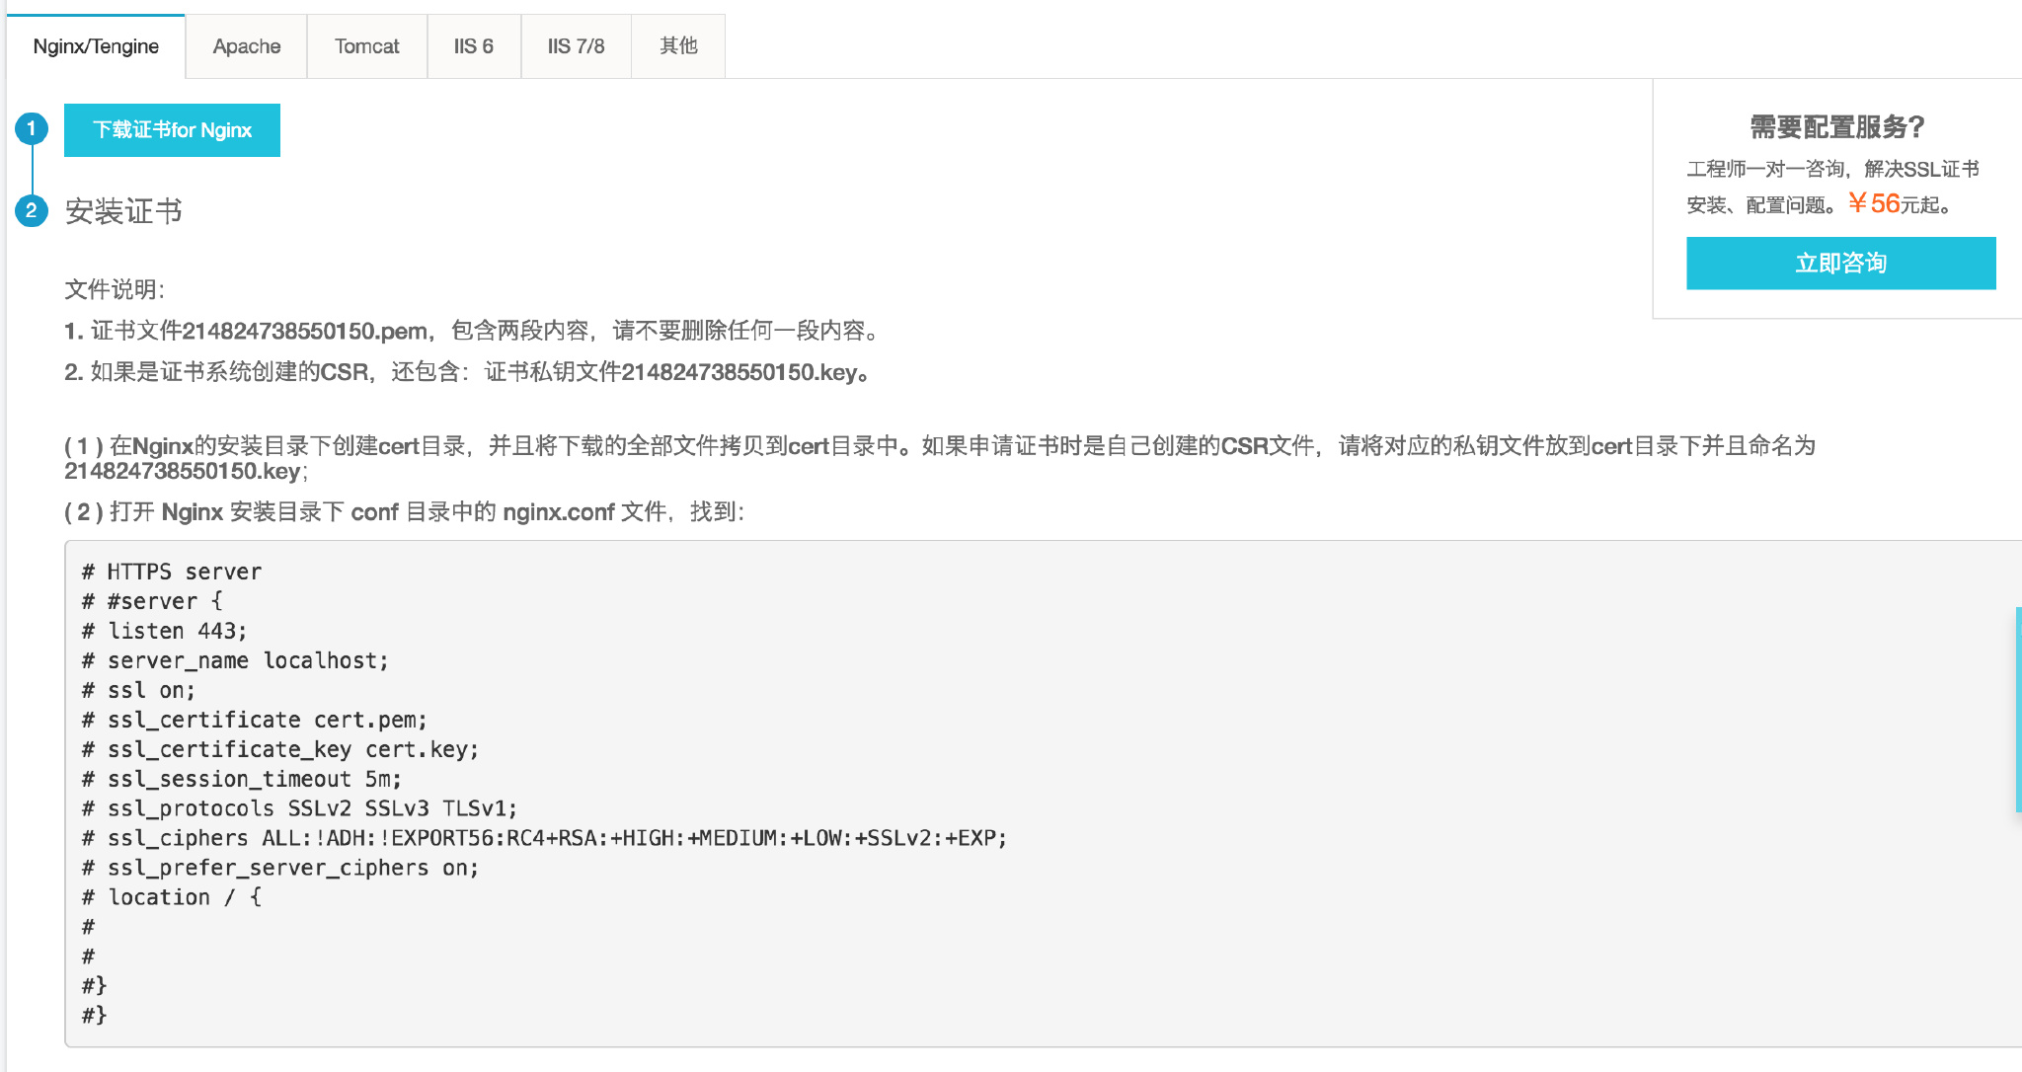Click the line mentioning 214824738550150.key private key file
The width and height of the screenshot is (2022, 1072).
pyautogui.click(x=467, y=372)
